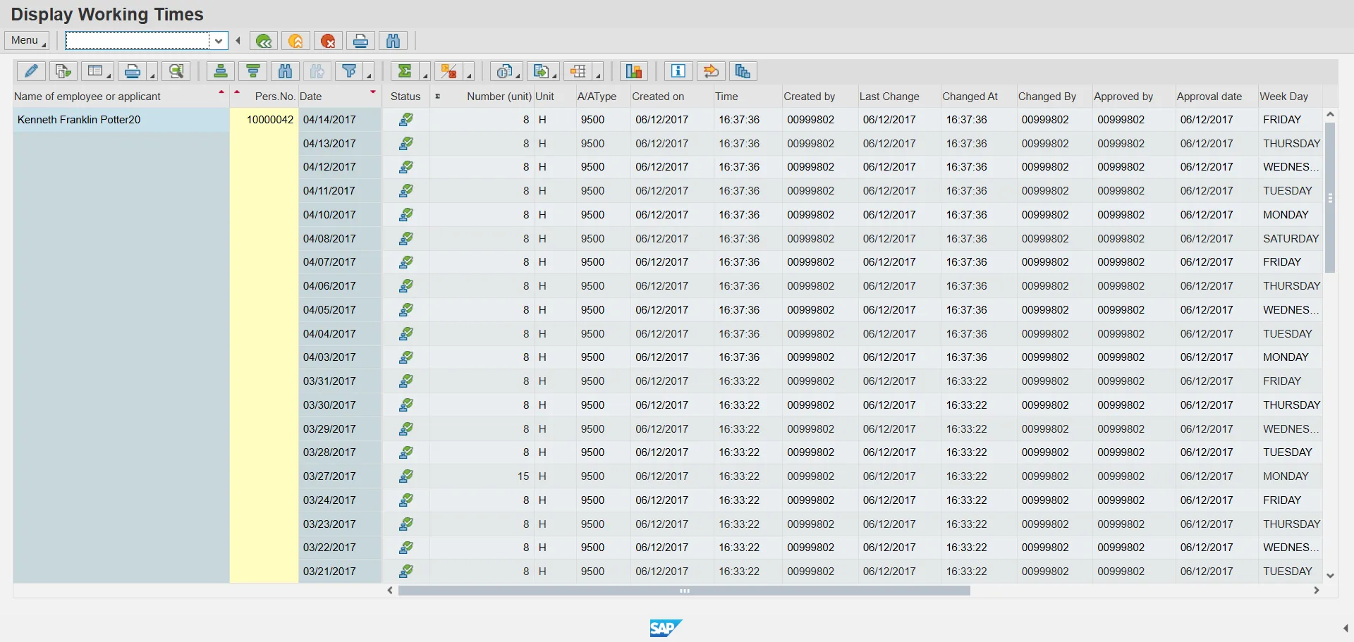Click the blue information icon

pos(678,71)
